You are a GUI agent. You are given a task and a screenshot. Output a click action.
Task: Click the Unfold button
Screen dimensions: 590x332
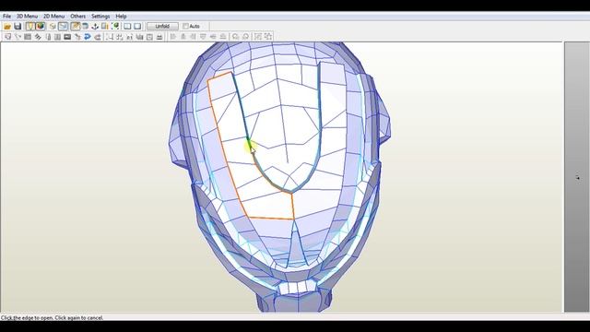tap(162, 27)
